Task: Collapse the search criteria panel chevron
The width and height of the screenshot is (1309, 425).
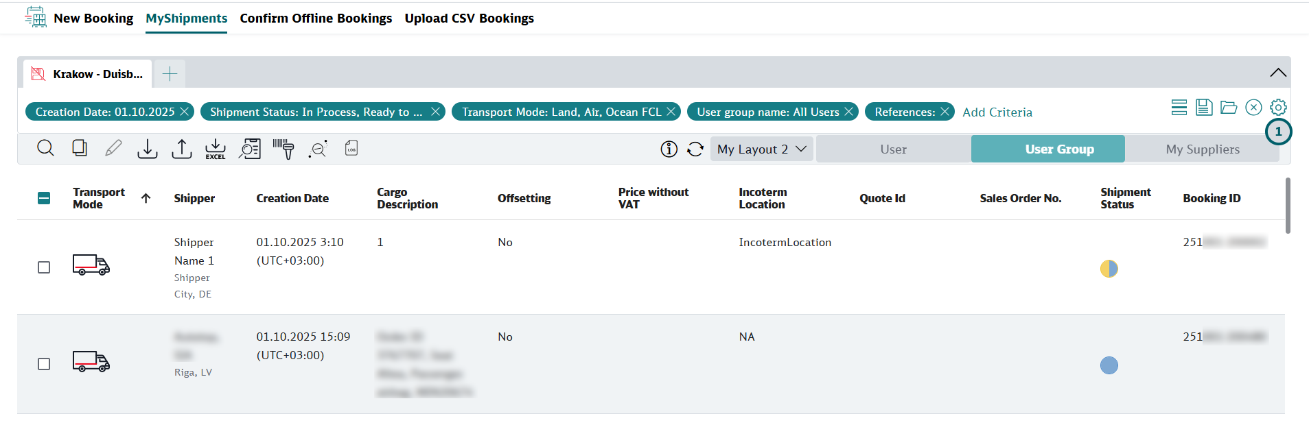Action: click(1277, 73)
